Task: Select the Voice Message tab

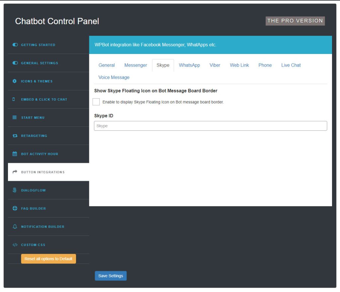Action: click(114, 77)
